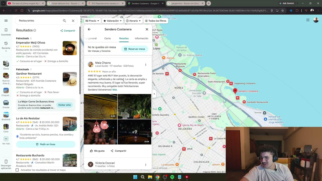Switch to 813 Departamentos baratos browser tab

[105, 4]
